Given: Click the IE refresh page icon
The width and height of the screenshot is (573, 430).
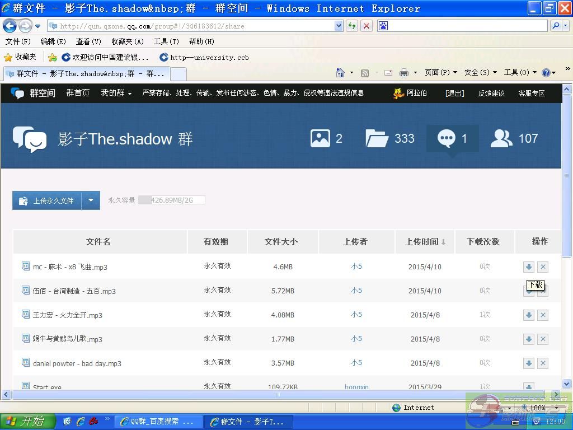Looking at the screenshot, I should coord(352,26).
